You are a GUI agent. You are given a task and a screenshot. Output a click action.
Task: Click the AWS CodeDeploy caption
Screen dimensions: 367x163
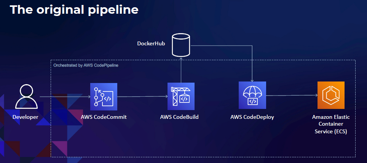click(252, 117)
